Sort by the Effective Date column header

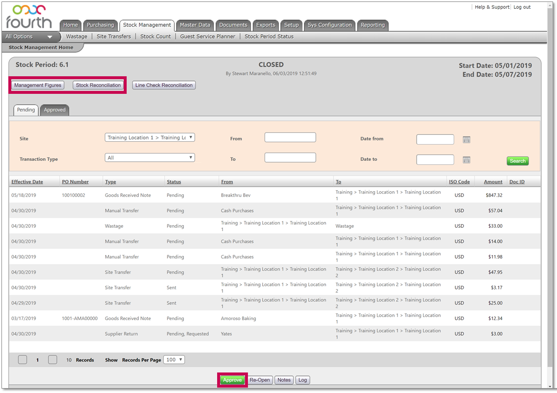point(27,182)
